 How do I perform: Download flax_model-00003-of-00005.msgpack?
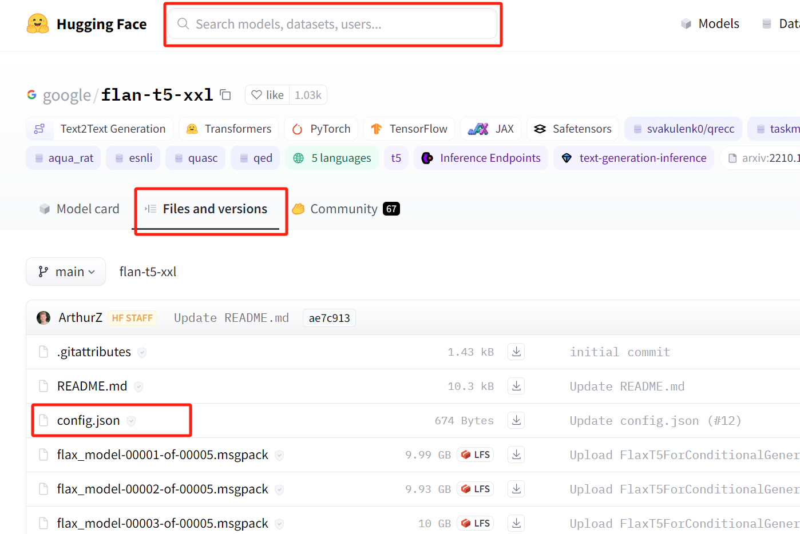coord(516,523)
